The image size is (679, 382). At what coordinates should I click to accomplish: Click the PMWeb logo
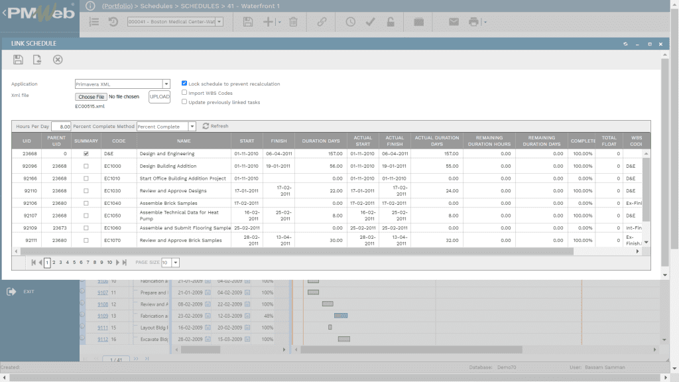coord(40,13)
